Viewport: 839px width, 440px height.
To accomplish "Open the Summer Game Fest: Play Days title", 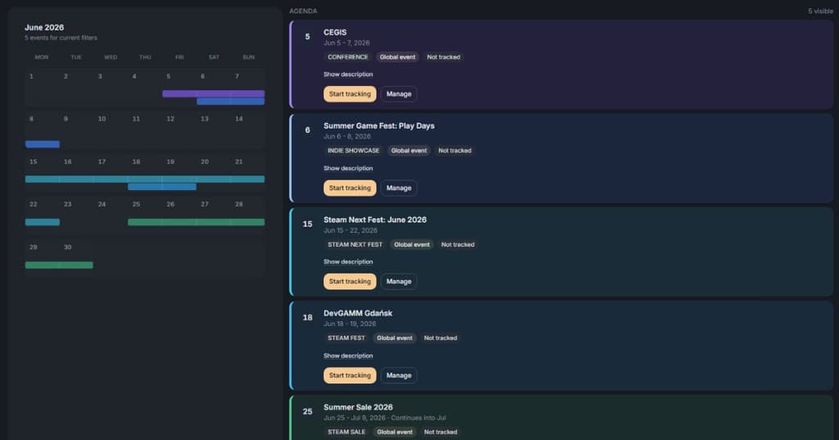I will 379,126.
